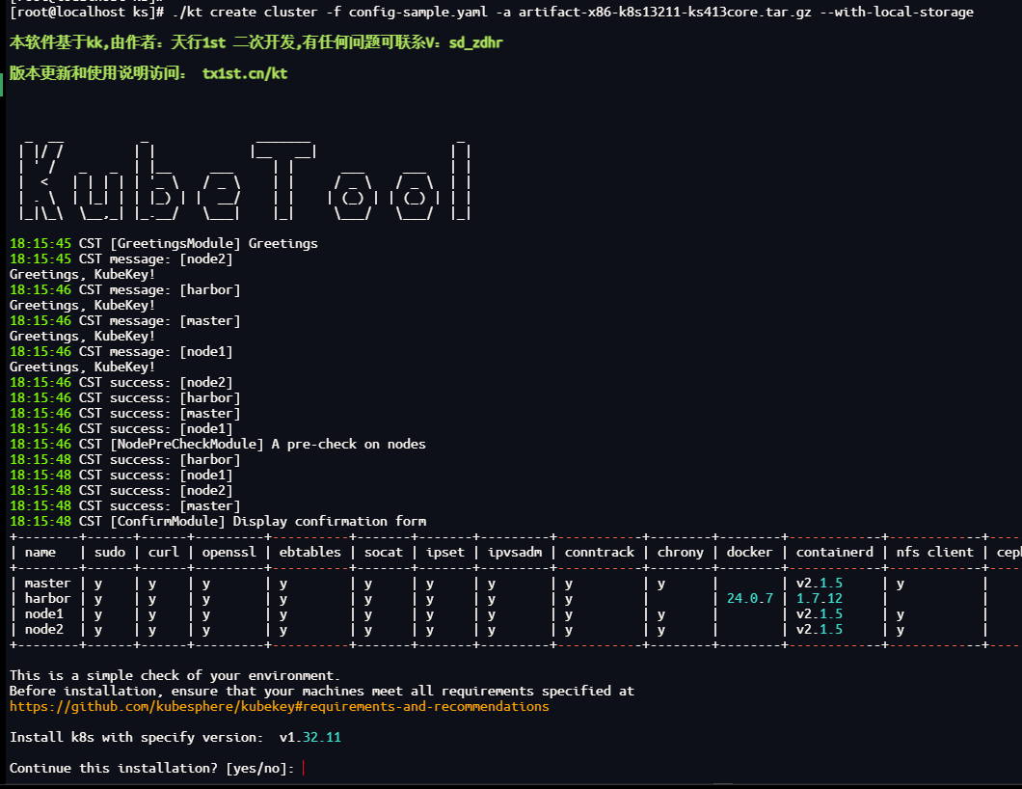Screen dimensions: 1022x789
Task: Click the '--with-local-storage' flag in command
Action: click(897, 13)
